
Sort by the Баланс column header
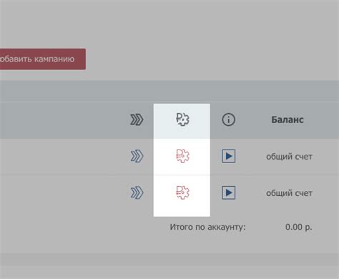[x=288, y=119]
